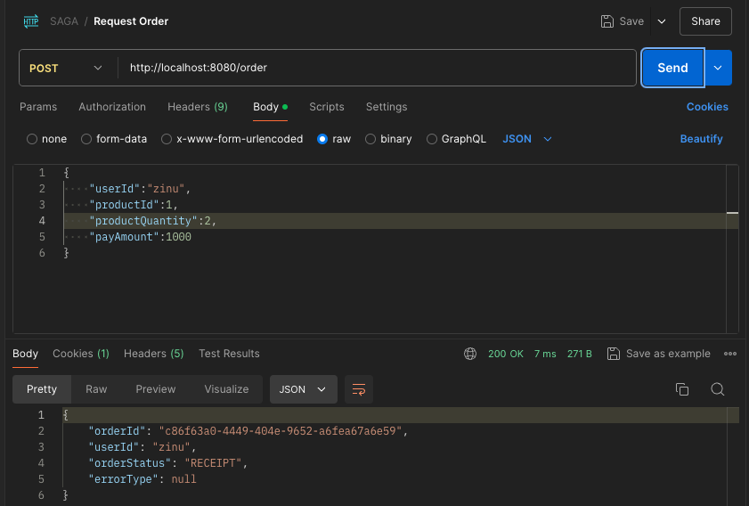Switch response view to Preview
749x506 pixels.
[155, 389]
